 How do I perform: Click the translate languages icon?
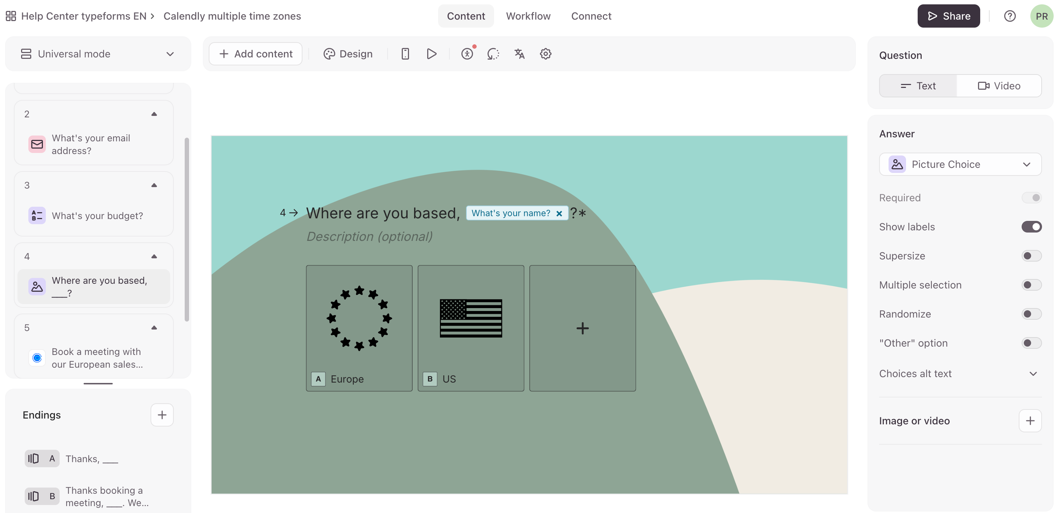point(519,54)
